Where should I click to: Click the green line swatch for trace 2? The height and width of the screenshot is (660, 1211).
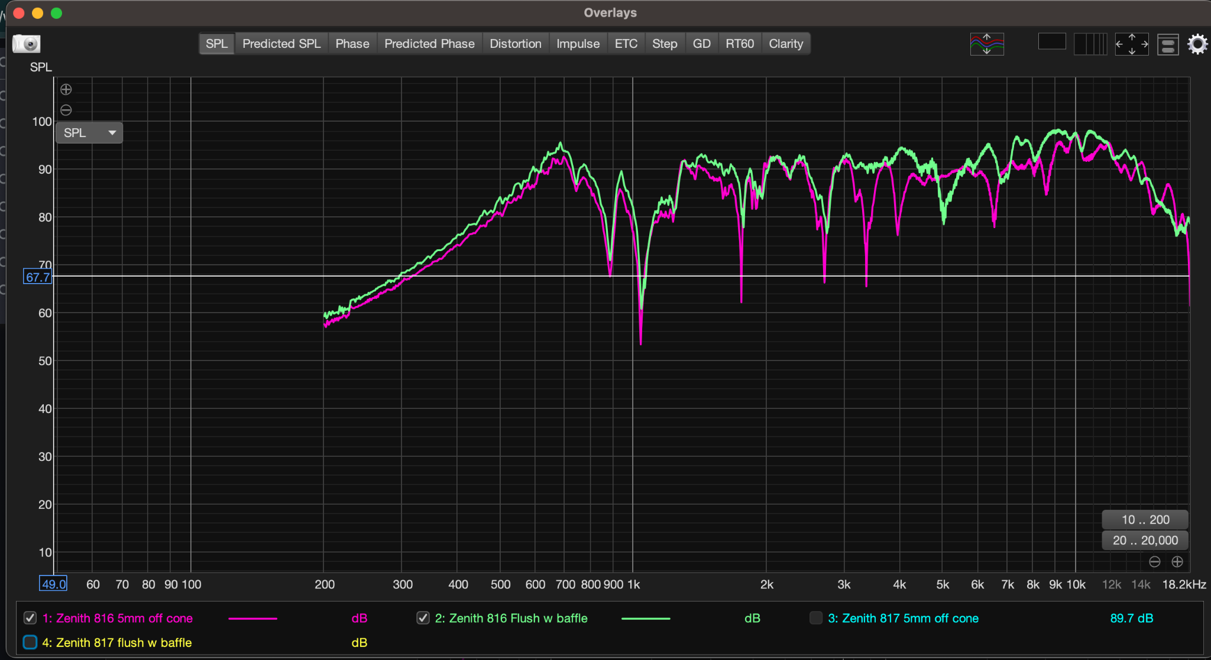click(x=646, y=619)
